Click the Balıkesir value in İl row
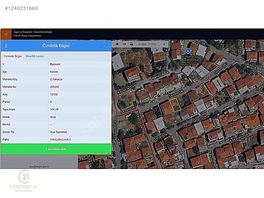This screenshot has width=264, height=198. pos(55,64)
